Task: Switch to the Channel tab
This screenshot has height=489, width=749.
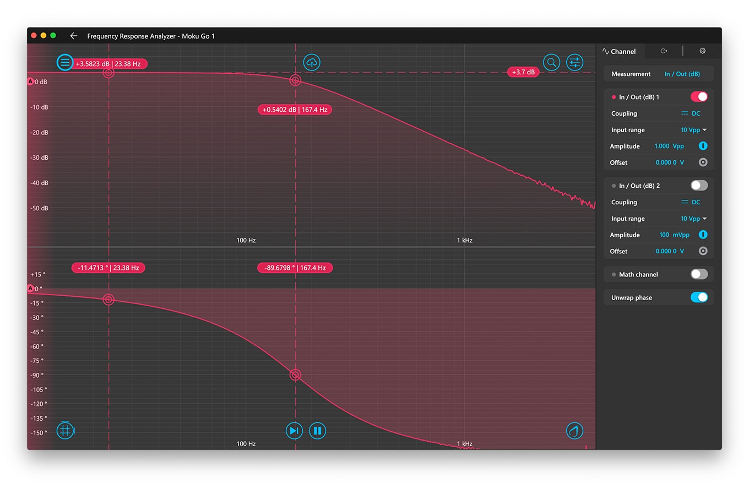Action: pyautogui.click(x=619, y=51)
